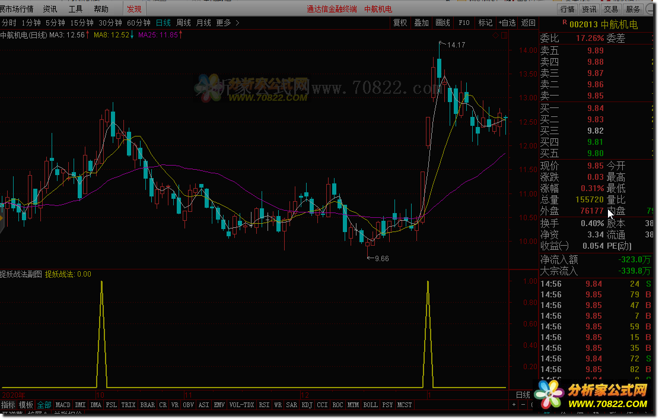Select the 指标 tab at bottom
Viewport: 659px width, 419px height.
(x=8, y=405)
